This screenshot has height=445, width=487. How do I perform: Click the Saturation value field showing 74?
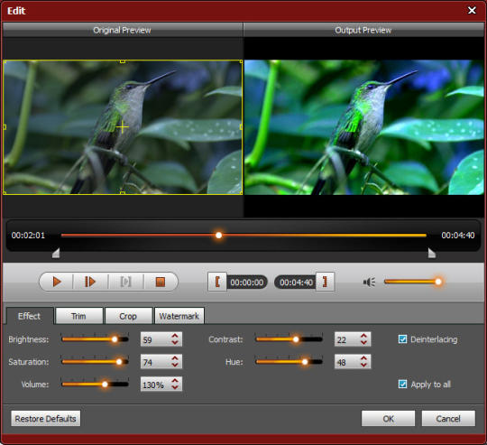tap(161, 362)
